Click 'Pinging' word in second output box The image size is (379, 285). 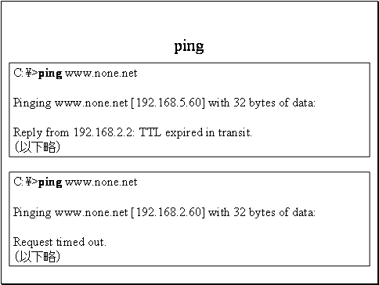coord(32,213)
